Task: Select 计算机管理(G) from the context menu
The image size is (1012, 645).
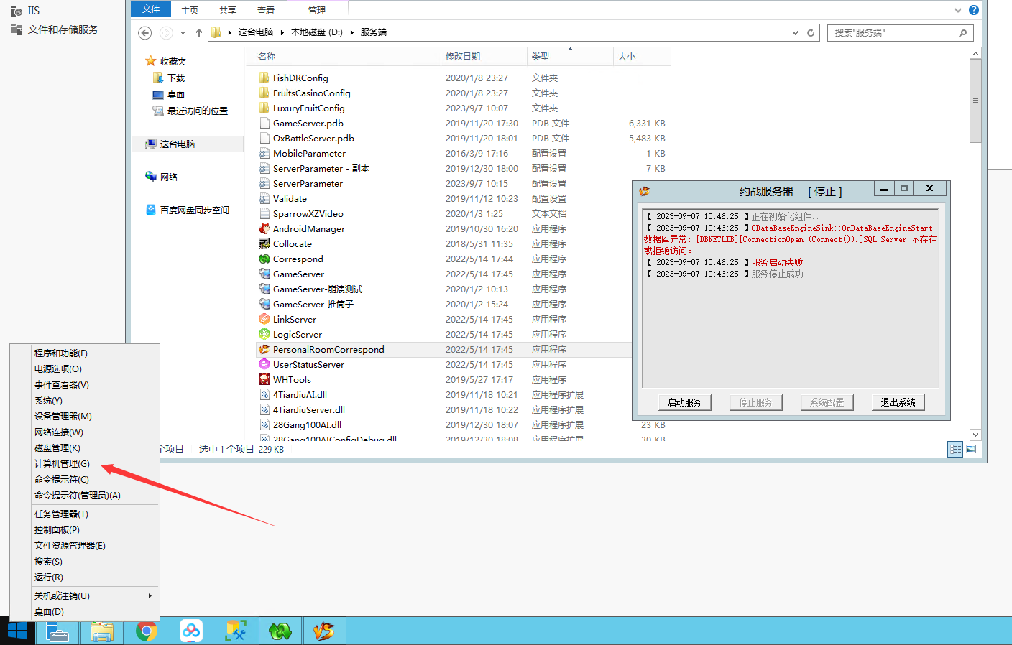Action: point(62,463)
